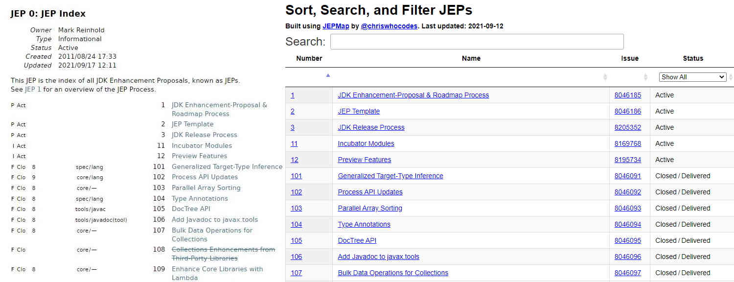The image size is (734, 282).
Task: Sort table by Number column arrow
Action: 328,75
